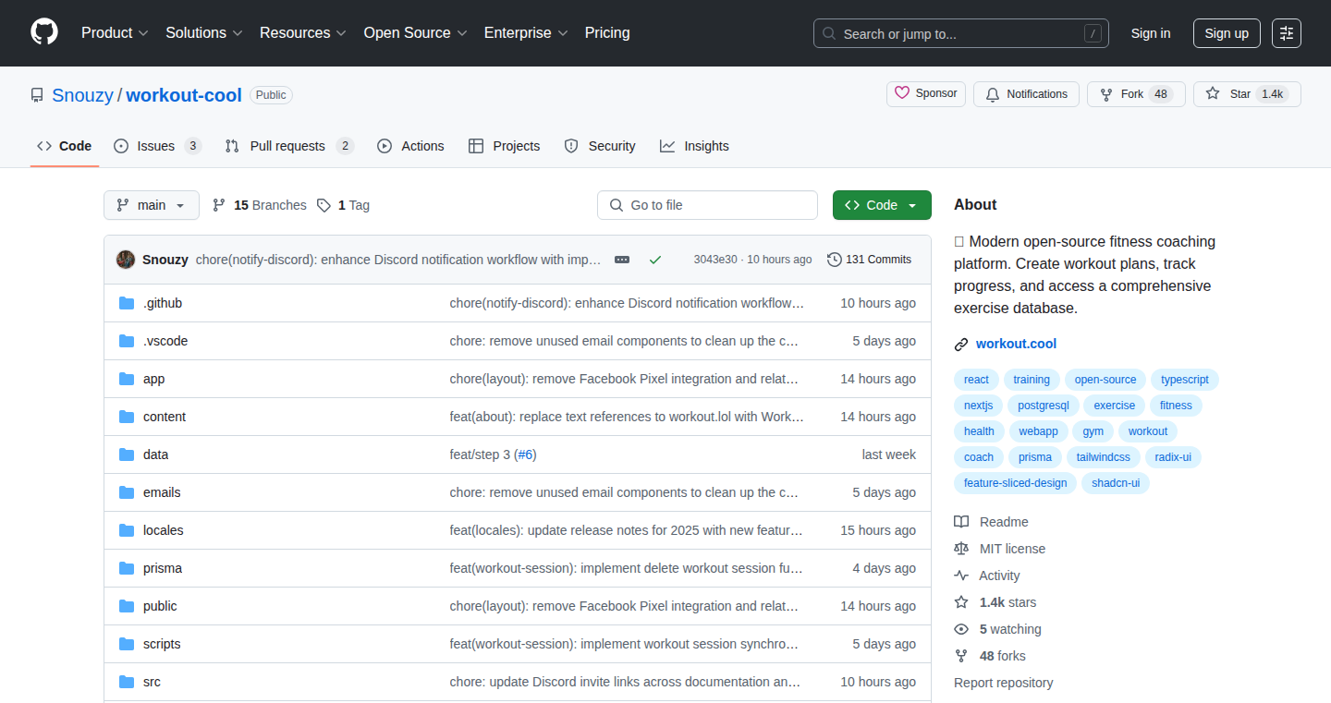Open MIT license in sidebar
Viewport: 1331px width, 703px height.
[1000, 549]
